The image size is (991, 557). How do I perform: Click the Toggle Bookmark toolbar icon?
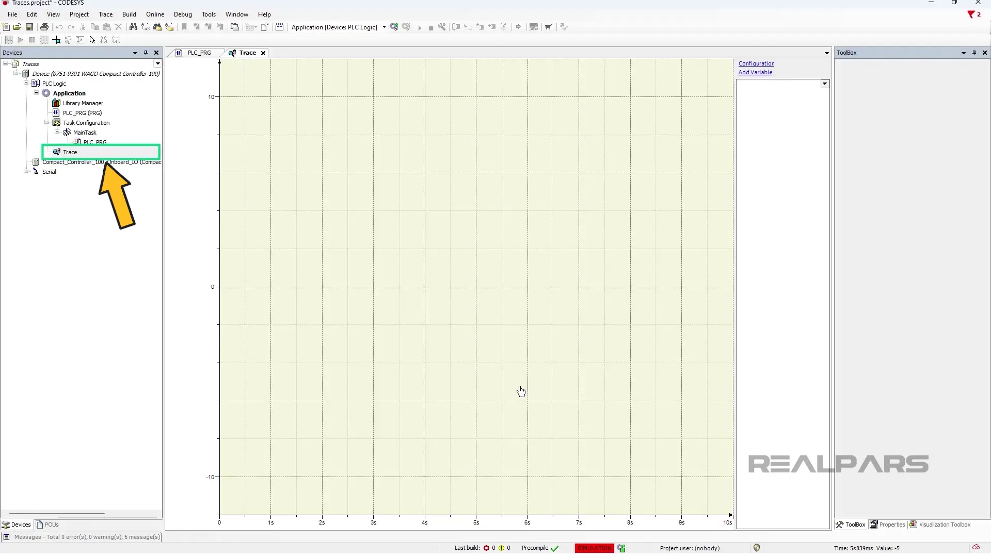(184, 27)
